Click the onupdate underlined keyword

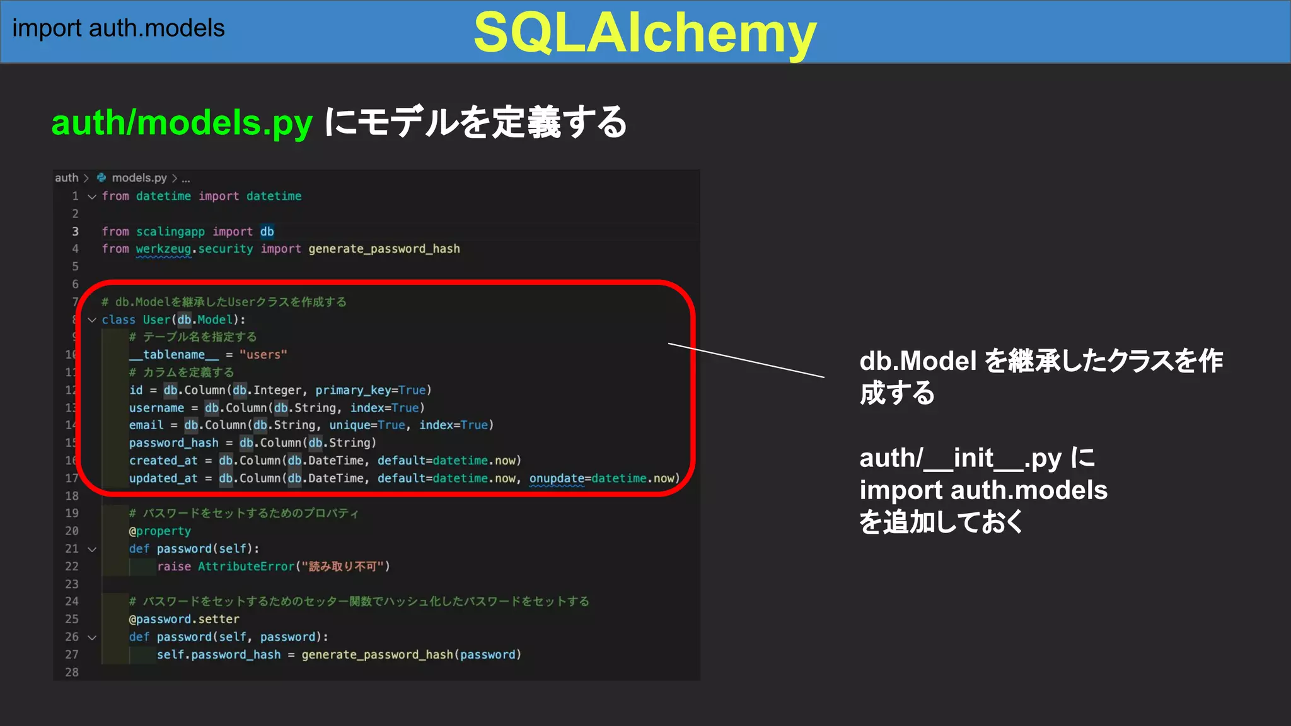(557, 478)
